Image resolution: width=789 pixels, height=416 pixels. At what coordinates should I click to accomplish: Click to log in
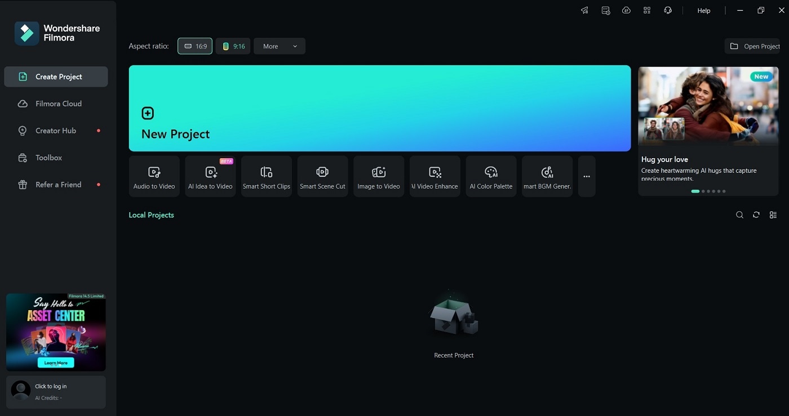click(x=51, y=386)
